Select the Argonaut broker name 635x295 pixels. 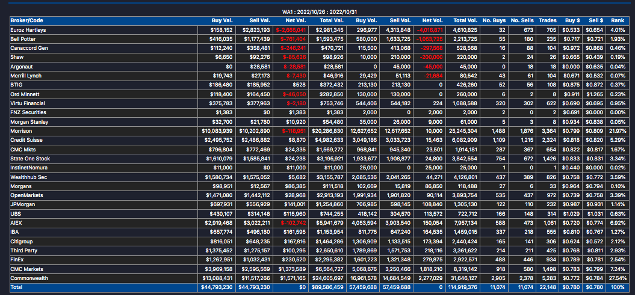pos(22,67)
